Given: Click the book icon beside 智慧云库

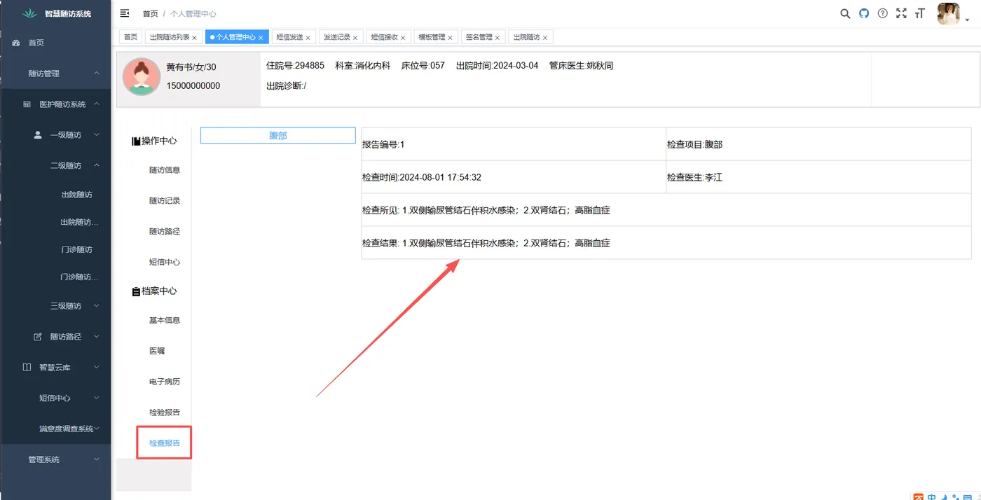Looking at the screenshot, I should click(x=27, y=367).
